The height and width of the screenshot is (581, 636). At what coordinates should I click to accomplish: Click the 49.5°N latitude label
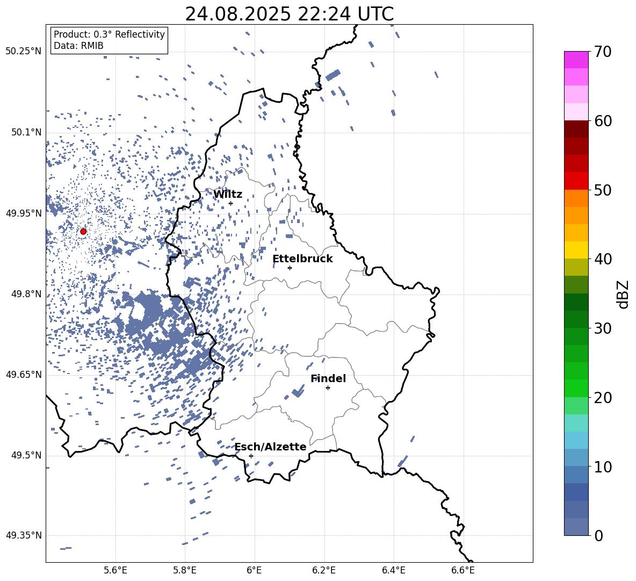(26, 455)
